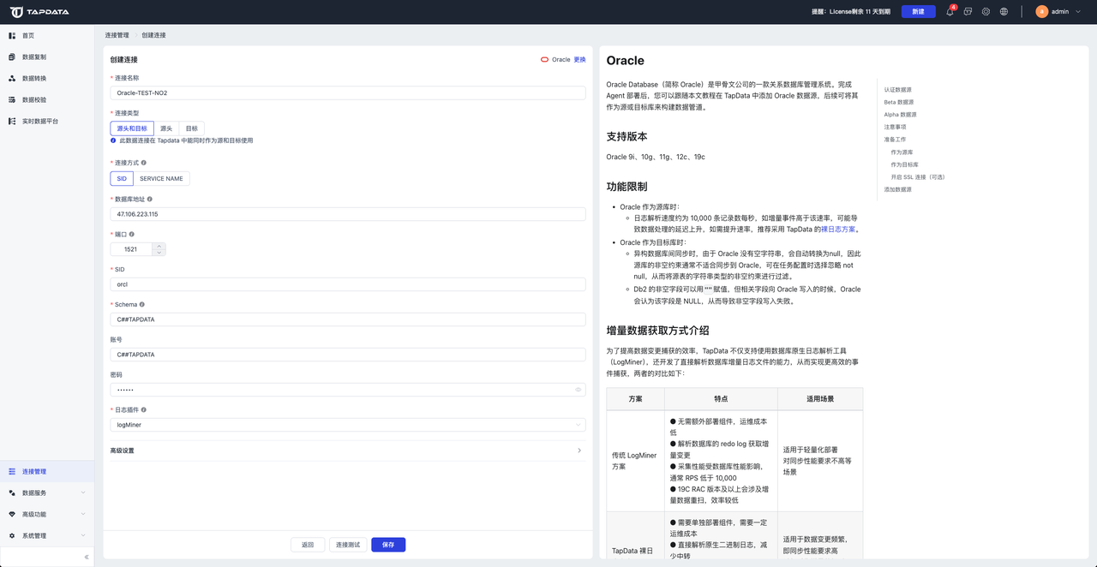
Task: Open the settings gear in the header
Action: [986, 12]
